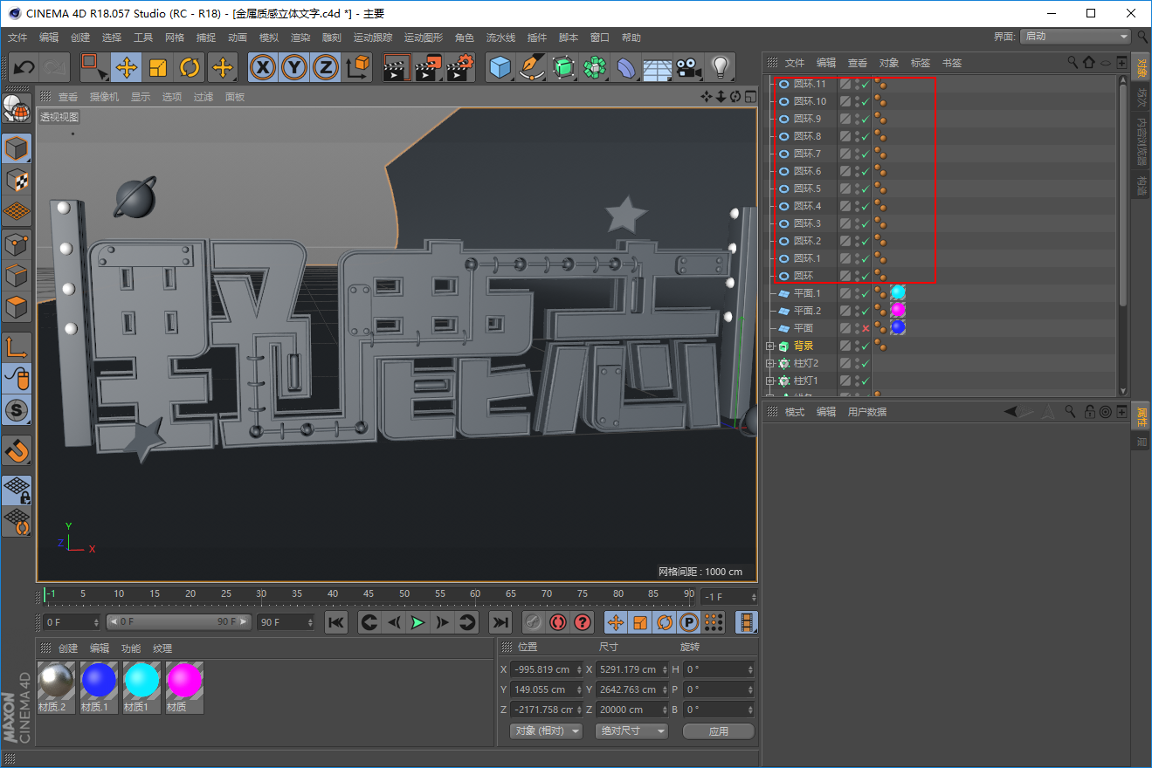The width and height of the screenshot is (1152, 768).
Task: Click the 0 F start frame stepper
Action: click(x=95, y=622)
